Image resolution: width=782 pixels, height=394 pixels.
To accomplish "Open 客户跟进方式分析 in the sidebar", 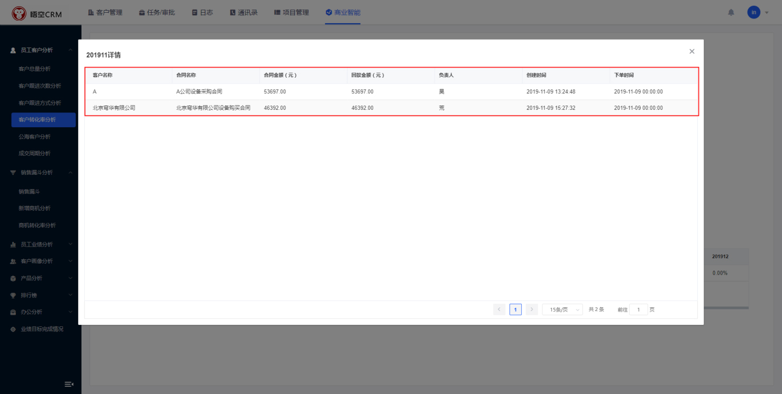I will (40, 103).
